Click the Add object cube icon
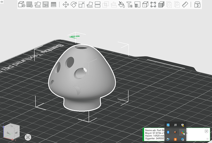 pos(22,5)
